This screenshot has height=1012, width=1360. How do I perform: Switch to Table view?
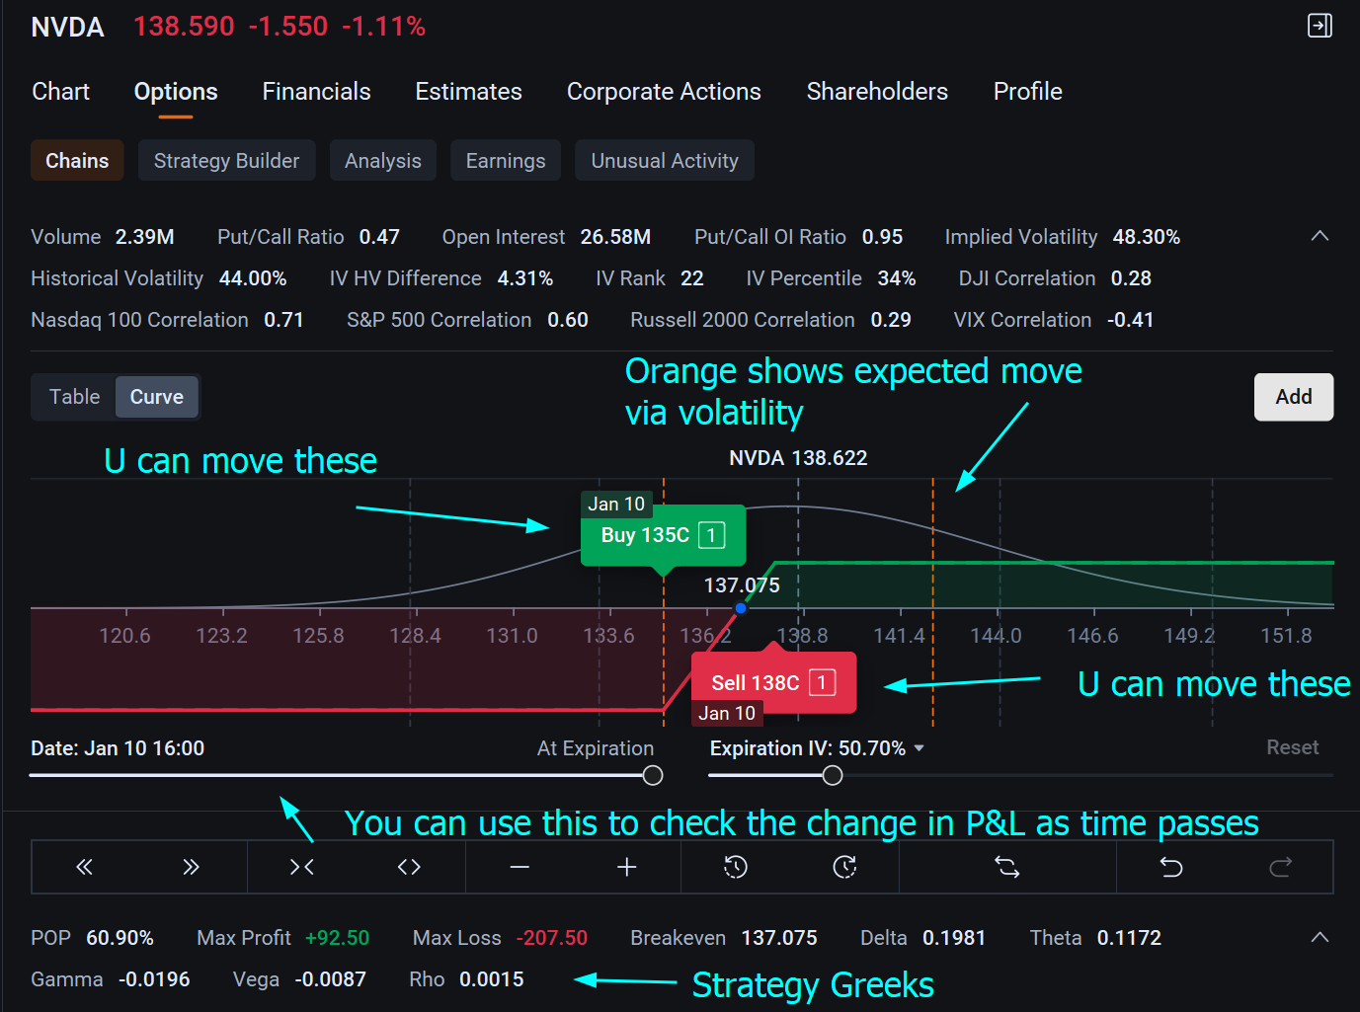coord(74,397)
